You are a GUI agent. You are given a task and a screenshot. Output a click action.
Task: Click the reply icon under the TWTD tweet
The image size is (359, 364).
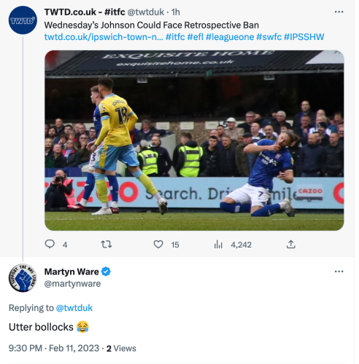click(x=50, y=244)
